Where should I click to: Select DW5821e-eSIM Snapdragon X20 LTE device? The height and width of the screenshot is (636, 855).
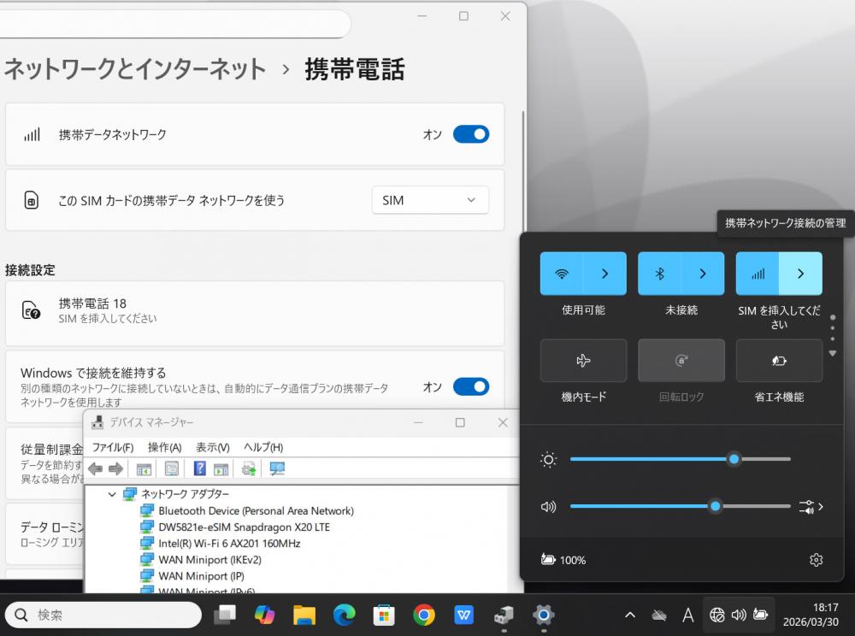pos(244,527)
